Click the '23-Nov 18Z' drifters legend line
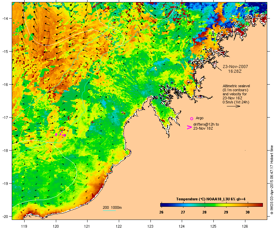Image resolution: width=276 pixels, height=229 pixels. pos(203,128)
